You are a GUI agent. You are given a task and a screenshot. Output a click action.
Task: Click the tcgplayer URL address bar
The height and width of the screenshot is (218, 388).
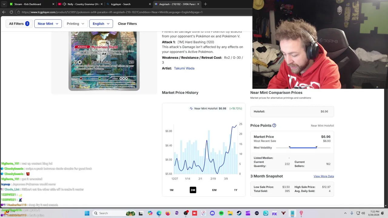point(133,12)
